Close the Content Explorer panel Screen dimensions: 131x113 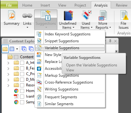pyautogui.click(x=115, y=41)
